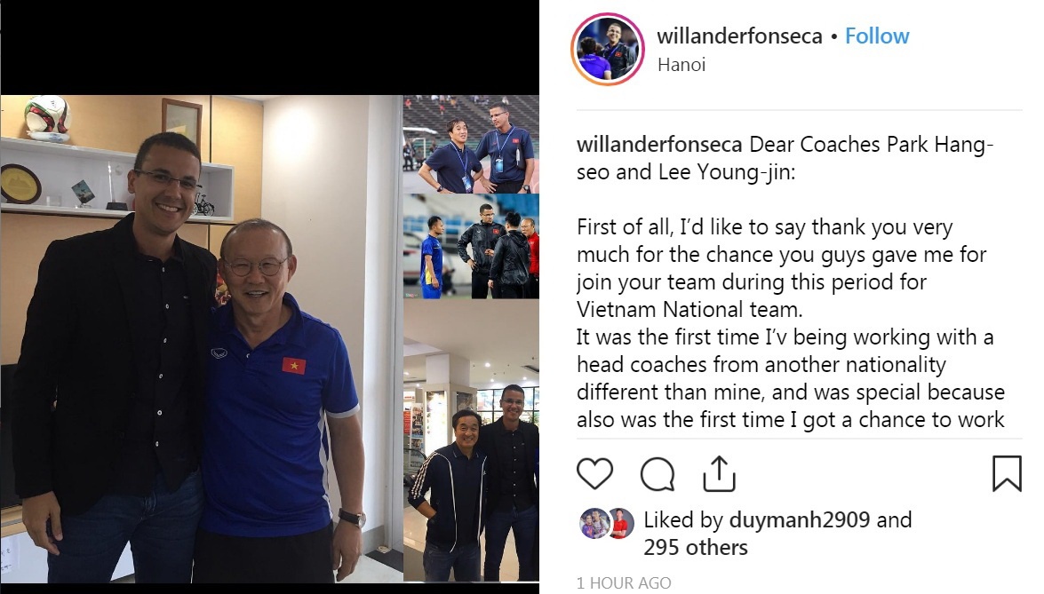Click the caption text beginning Dear Coaches
This screenshot has height=594, width=1044.
point(785,158)
